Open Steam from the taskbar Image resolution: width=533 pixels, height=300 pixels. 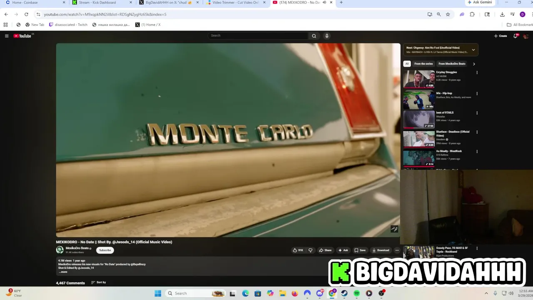click(x=344, y=293)
